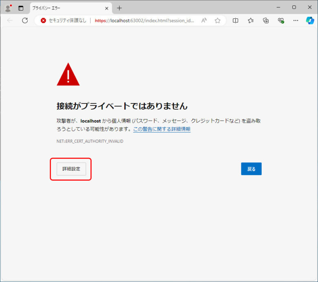
Task: Close the プライバシー エラー tab
Action: (107, 8)
